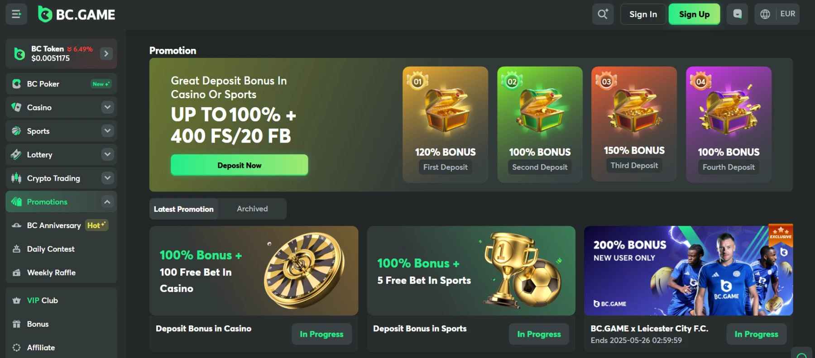Viewport: 815px width, 358px height.
Task: Switch to the Archived tab
Action: point(252,209)
